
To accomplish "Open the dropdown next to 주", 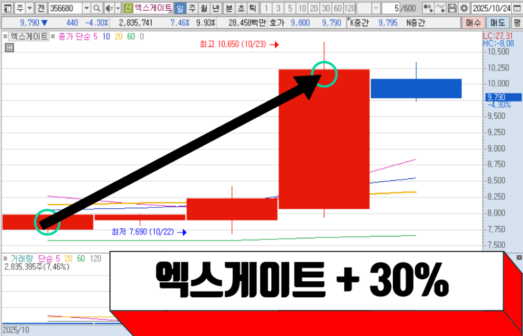I will coord(29,8).
